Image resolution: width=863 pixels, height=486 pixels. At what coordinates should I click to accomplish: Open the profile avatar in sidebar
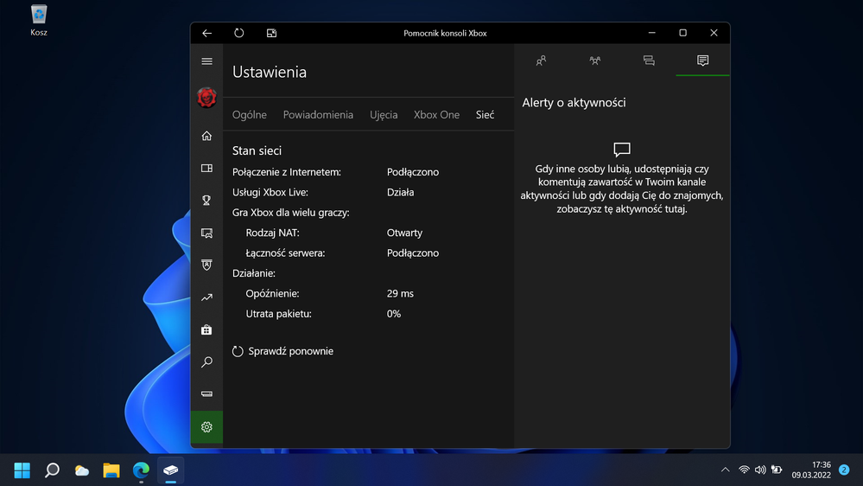point(206,98)
